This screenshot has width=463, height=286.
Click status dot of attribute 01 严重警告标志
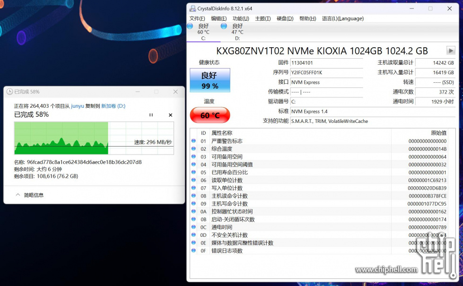[x=194, y=141]
